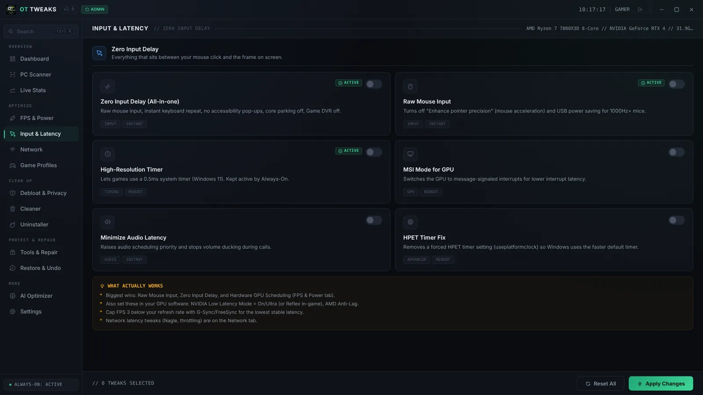Click the ACTIVE badge on Raw Mouse Input

(651, 83)
